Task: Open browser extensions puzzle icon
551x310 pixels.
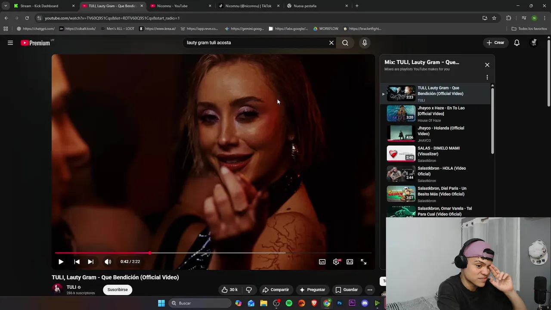Action: coord(509,18)
